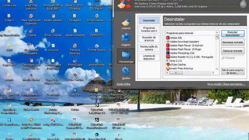Select the Candidatos por Cargo PDF icon
Image resolution: width=249 pixels, height=140 pixels.
click(31, 64)
